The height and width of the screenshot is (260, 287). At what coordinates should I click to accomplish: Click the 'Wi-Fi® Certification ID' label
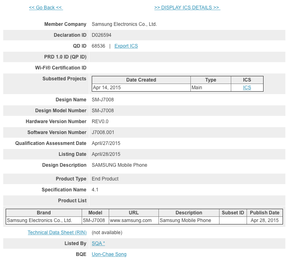point(61,68)
